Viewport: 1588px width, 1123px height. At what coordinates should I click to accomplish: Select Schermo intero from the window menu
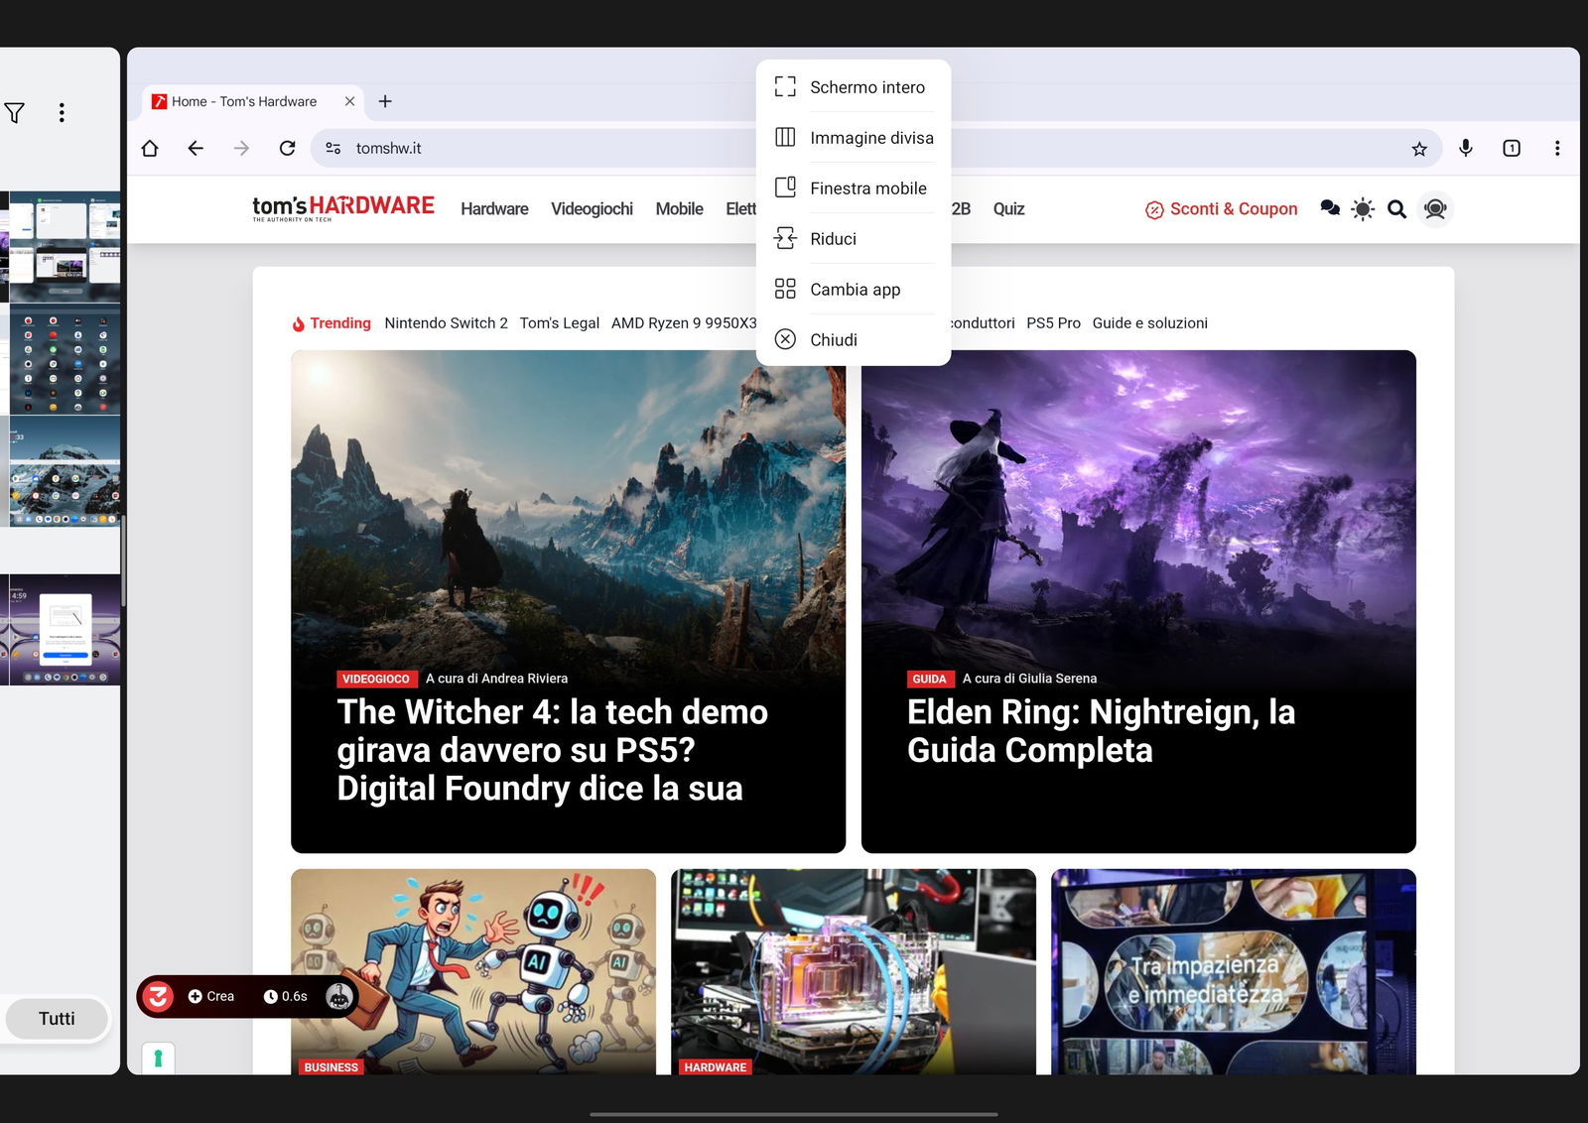coord(853,87)
